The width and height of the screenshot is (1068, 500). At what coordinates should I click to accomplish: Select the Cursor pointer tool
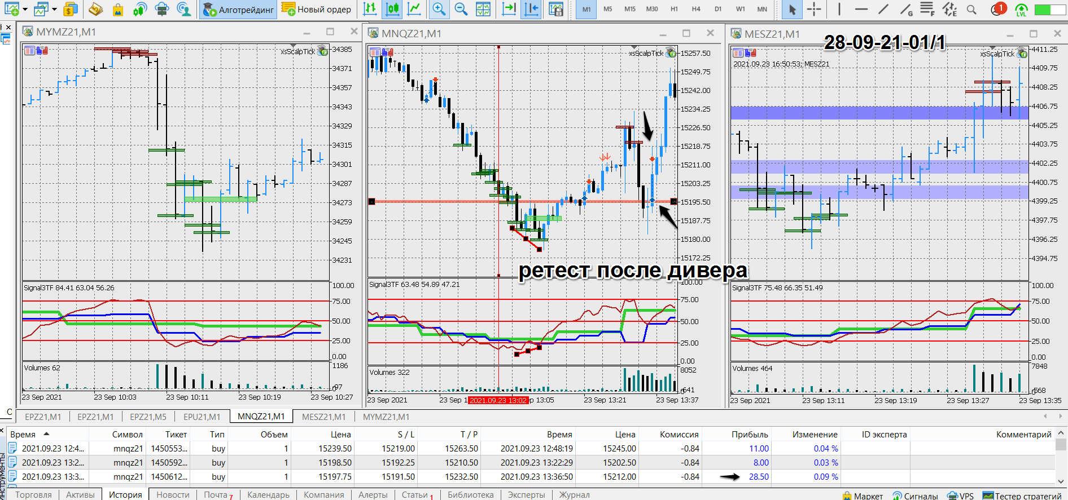(792, 9)
